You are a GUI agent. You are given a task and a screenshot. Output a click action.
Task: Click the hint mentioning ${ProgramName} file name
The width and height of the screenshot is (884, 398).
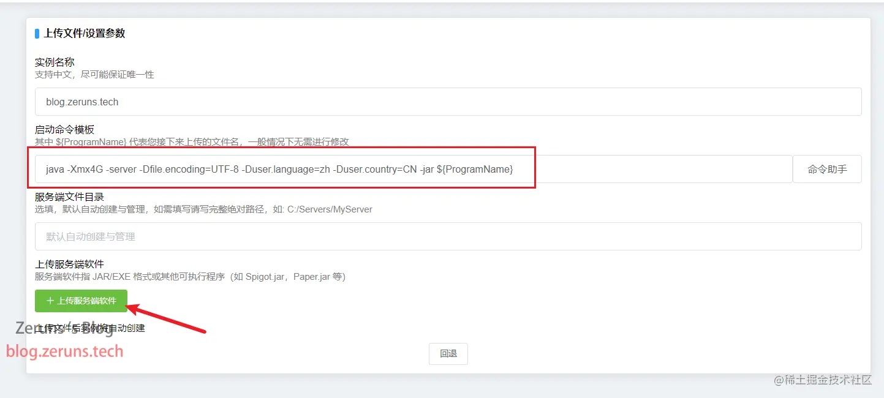(192, 142)
